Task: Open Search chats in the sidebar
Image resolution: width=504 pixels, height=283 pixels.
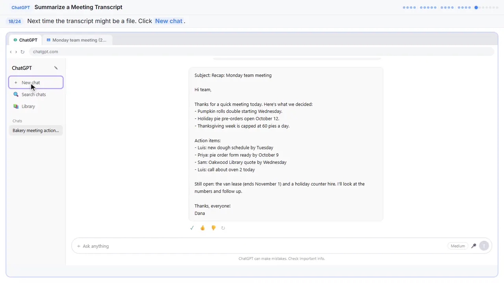Action: tap(36, 94)
